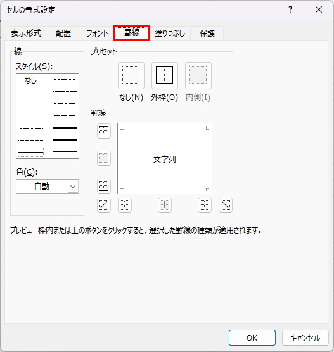Image resolution: width=334 pixels, height=352 pixels.
Task: Select the medium dash-dot-dot line style
Action: (x=65, y=80)
